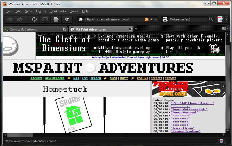Image resolution: width=232 pixels, height=146 pixels.
Task: Click the RSS feed icon in address bar
Action: coord(147,20)
